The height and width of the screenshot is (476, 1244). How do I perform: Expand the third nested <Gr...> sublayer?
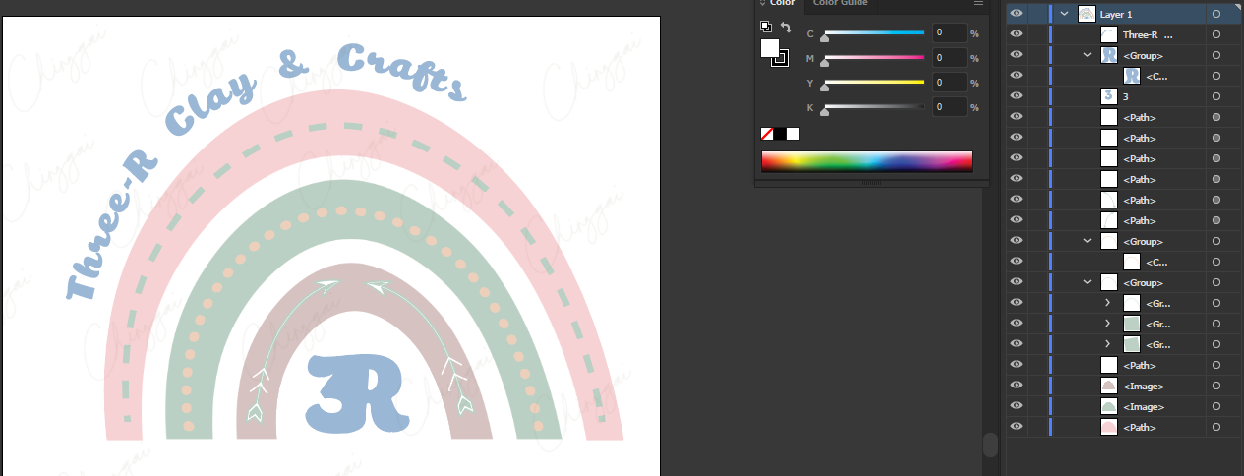coord(1108,344)
